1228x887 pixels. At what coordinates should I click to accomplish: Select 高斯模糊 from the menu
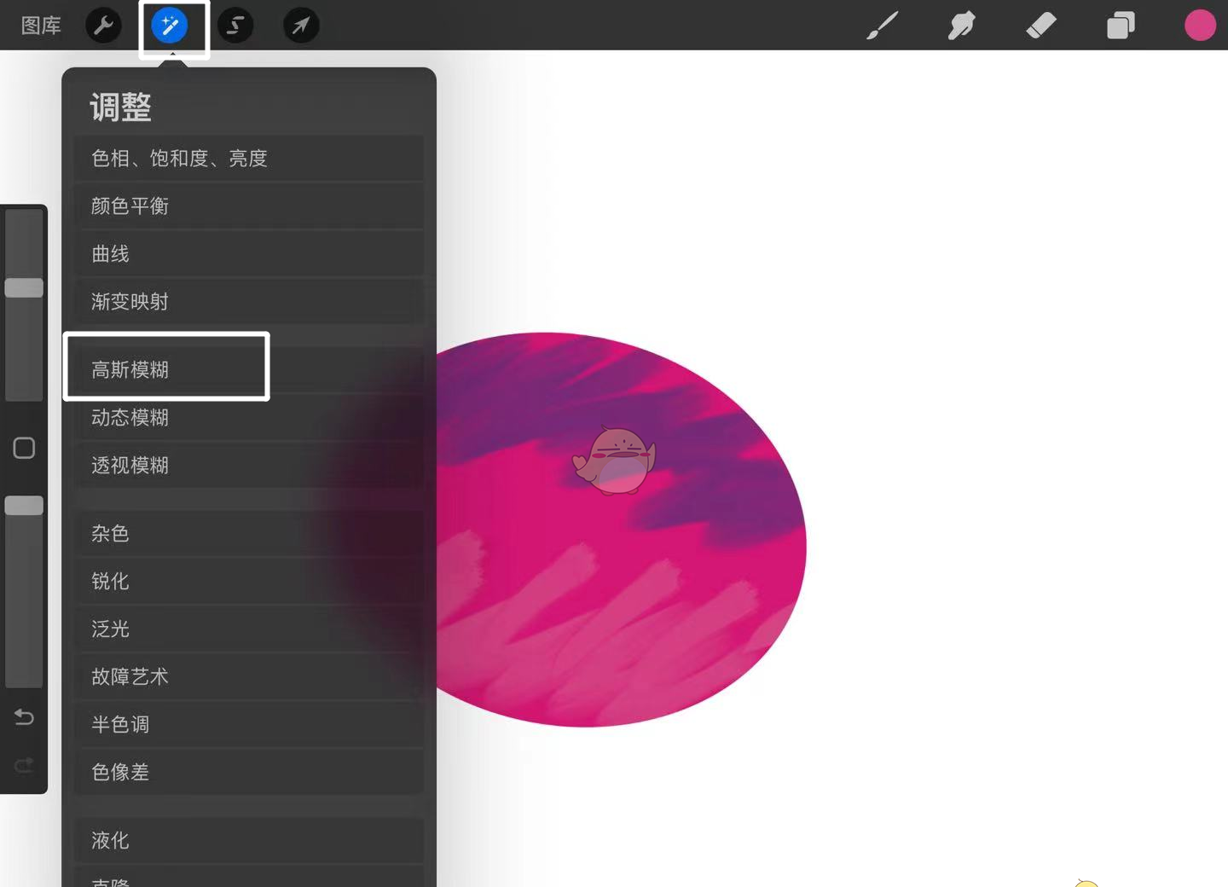tap(249, 369)
